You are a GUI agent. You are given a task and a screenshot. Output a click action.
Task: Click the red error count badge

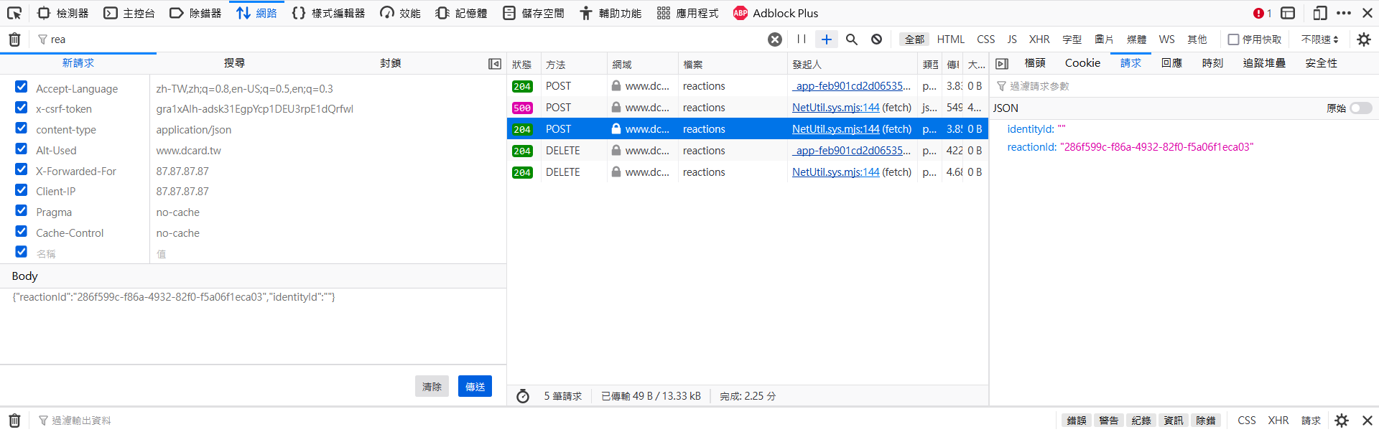1262,13
